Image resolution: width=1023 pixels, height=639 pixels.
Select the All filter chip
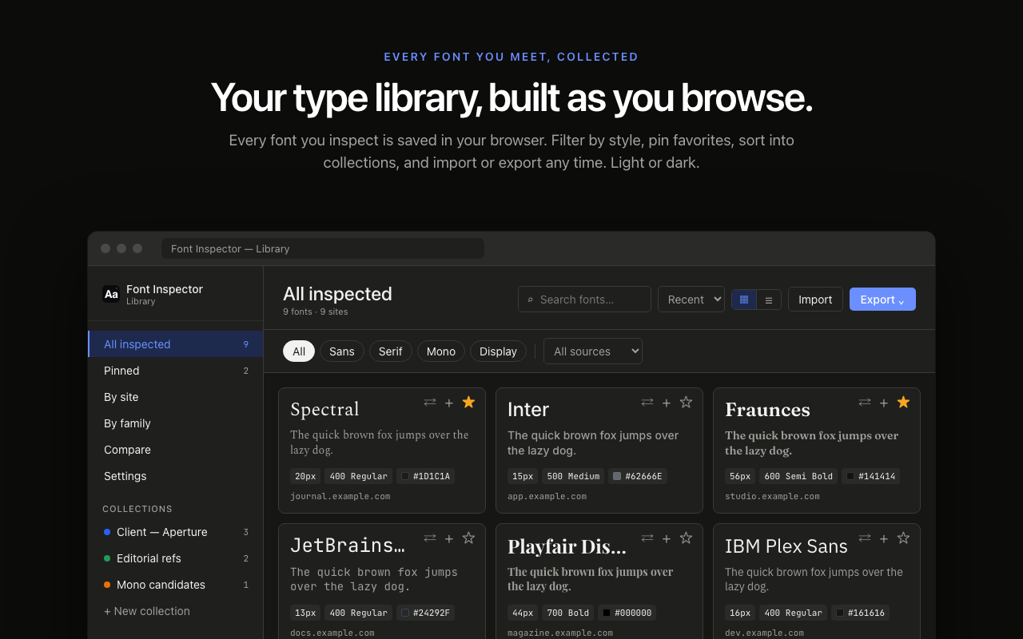pos(299,351)
